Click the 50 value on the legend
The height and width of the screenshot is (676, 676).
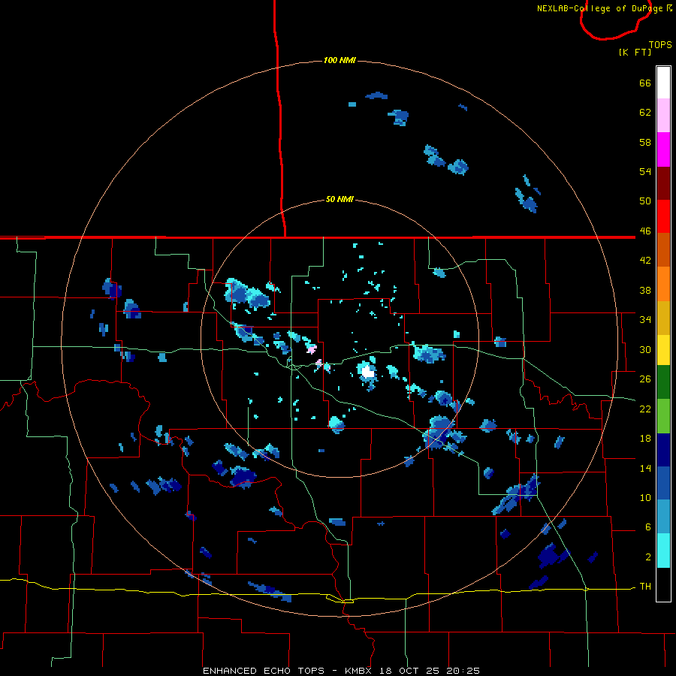coord(645,201)
